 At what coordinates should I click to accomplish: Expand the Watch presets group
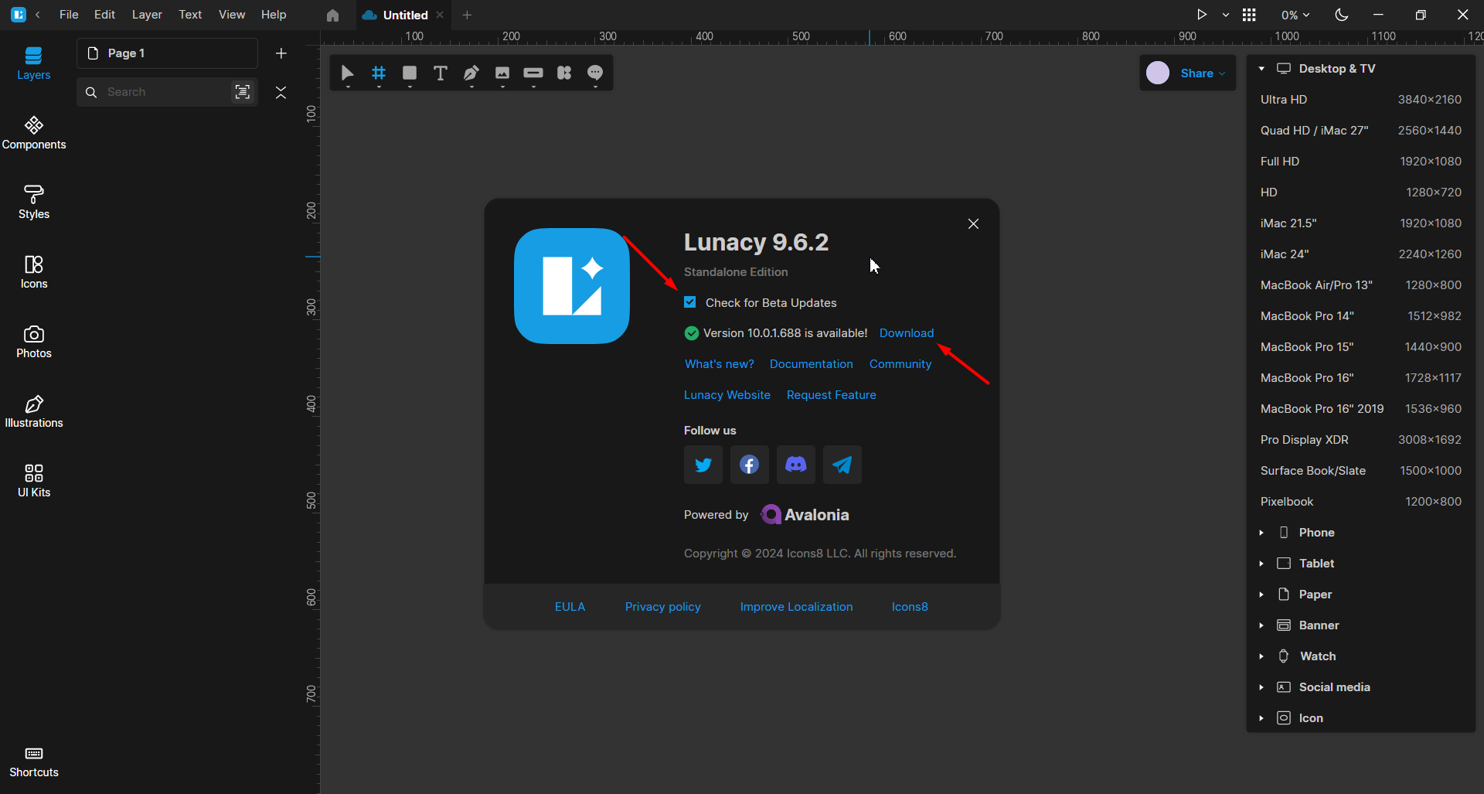click(x=1261, y=656)
